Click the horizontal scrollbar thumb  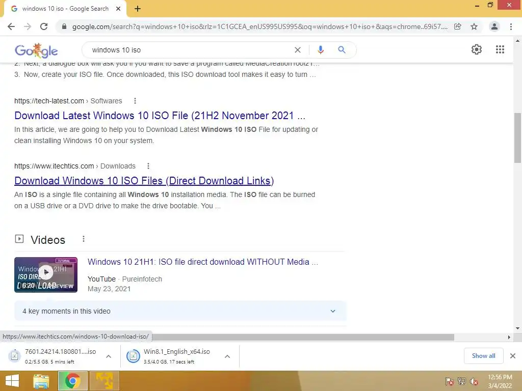[303, 337]
